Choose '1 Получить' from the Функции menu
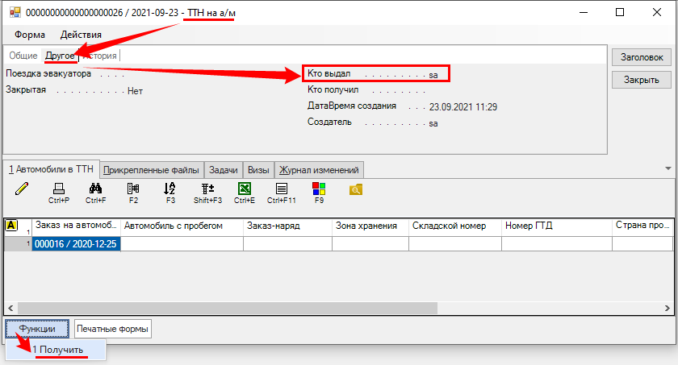Screen dimensions: 678x365 click(x=57, y=350)
